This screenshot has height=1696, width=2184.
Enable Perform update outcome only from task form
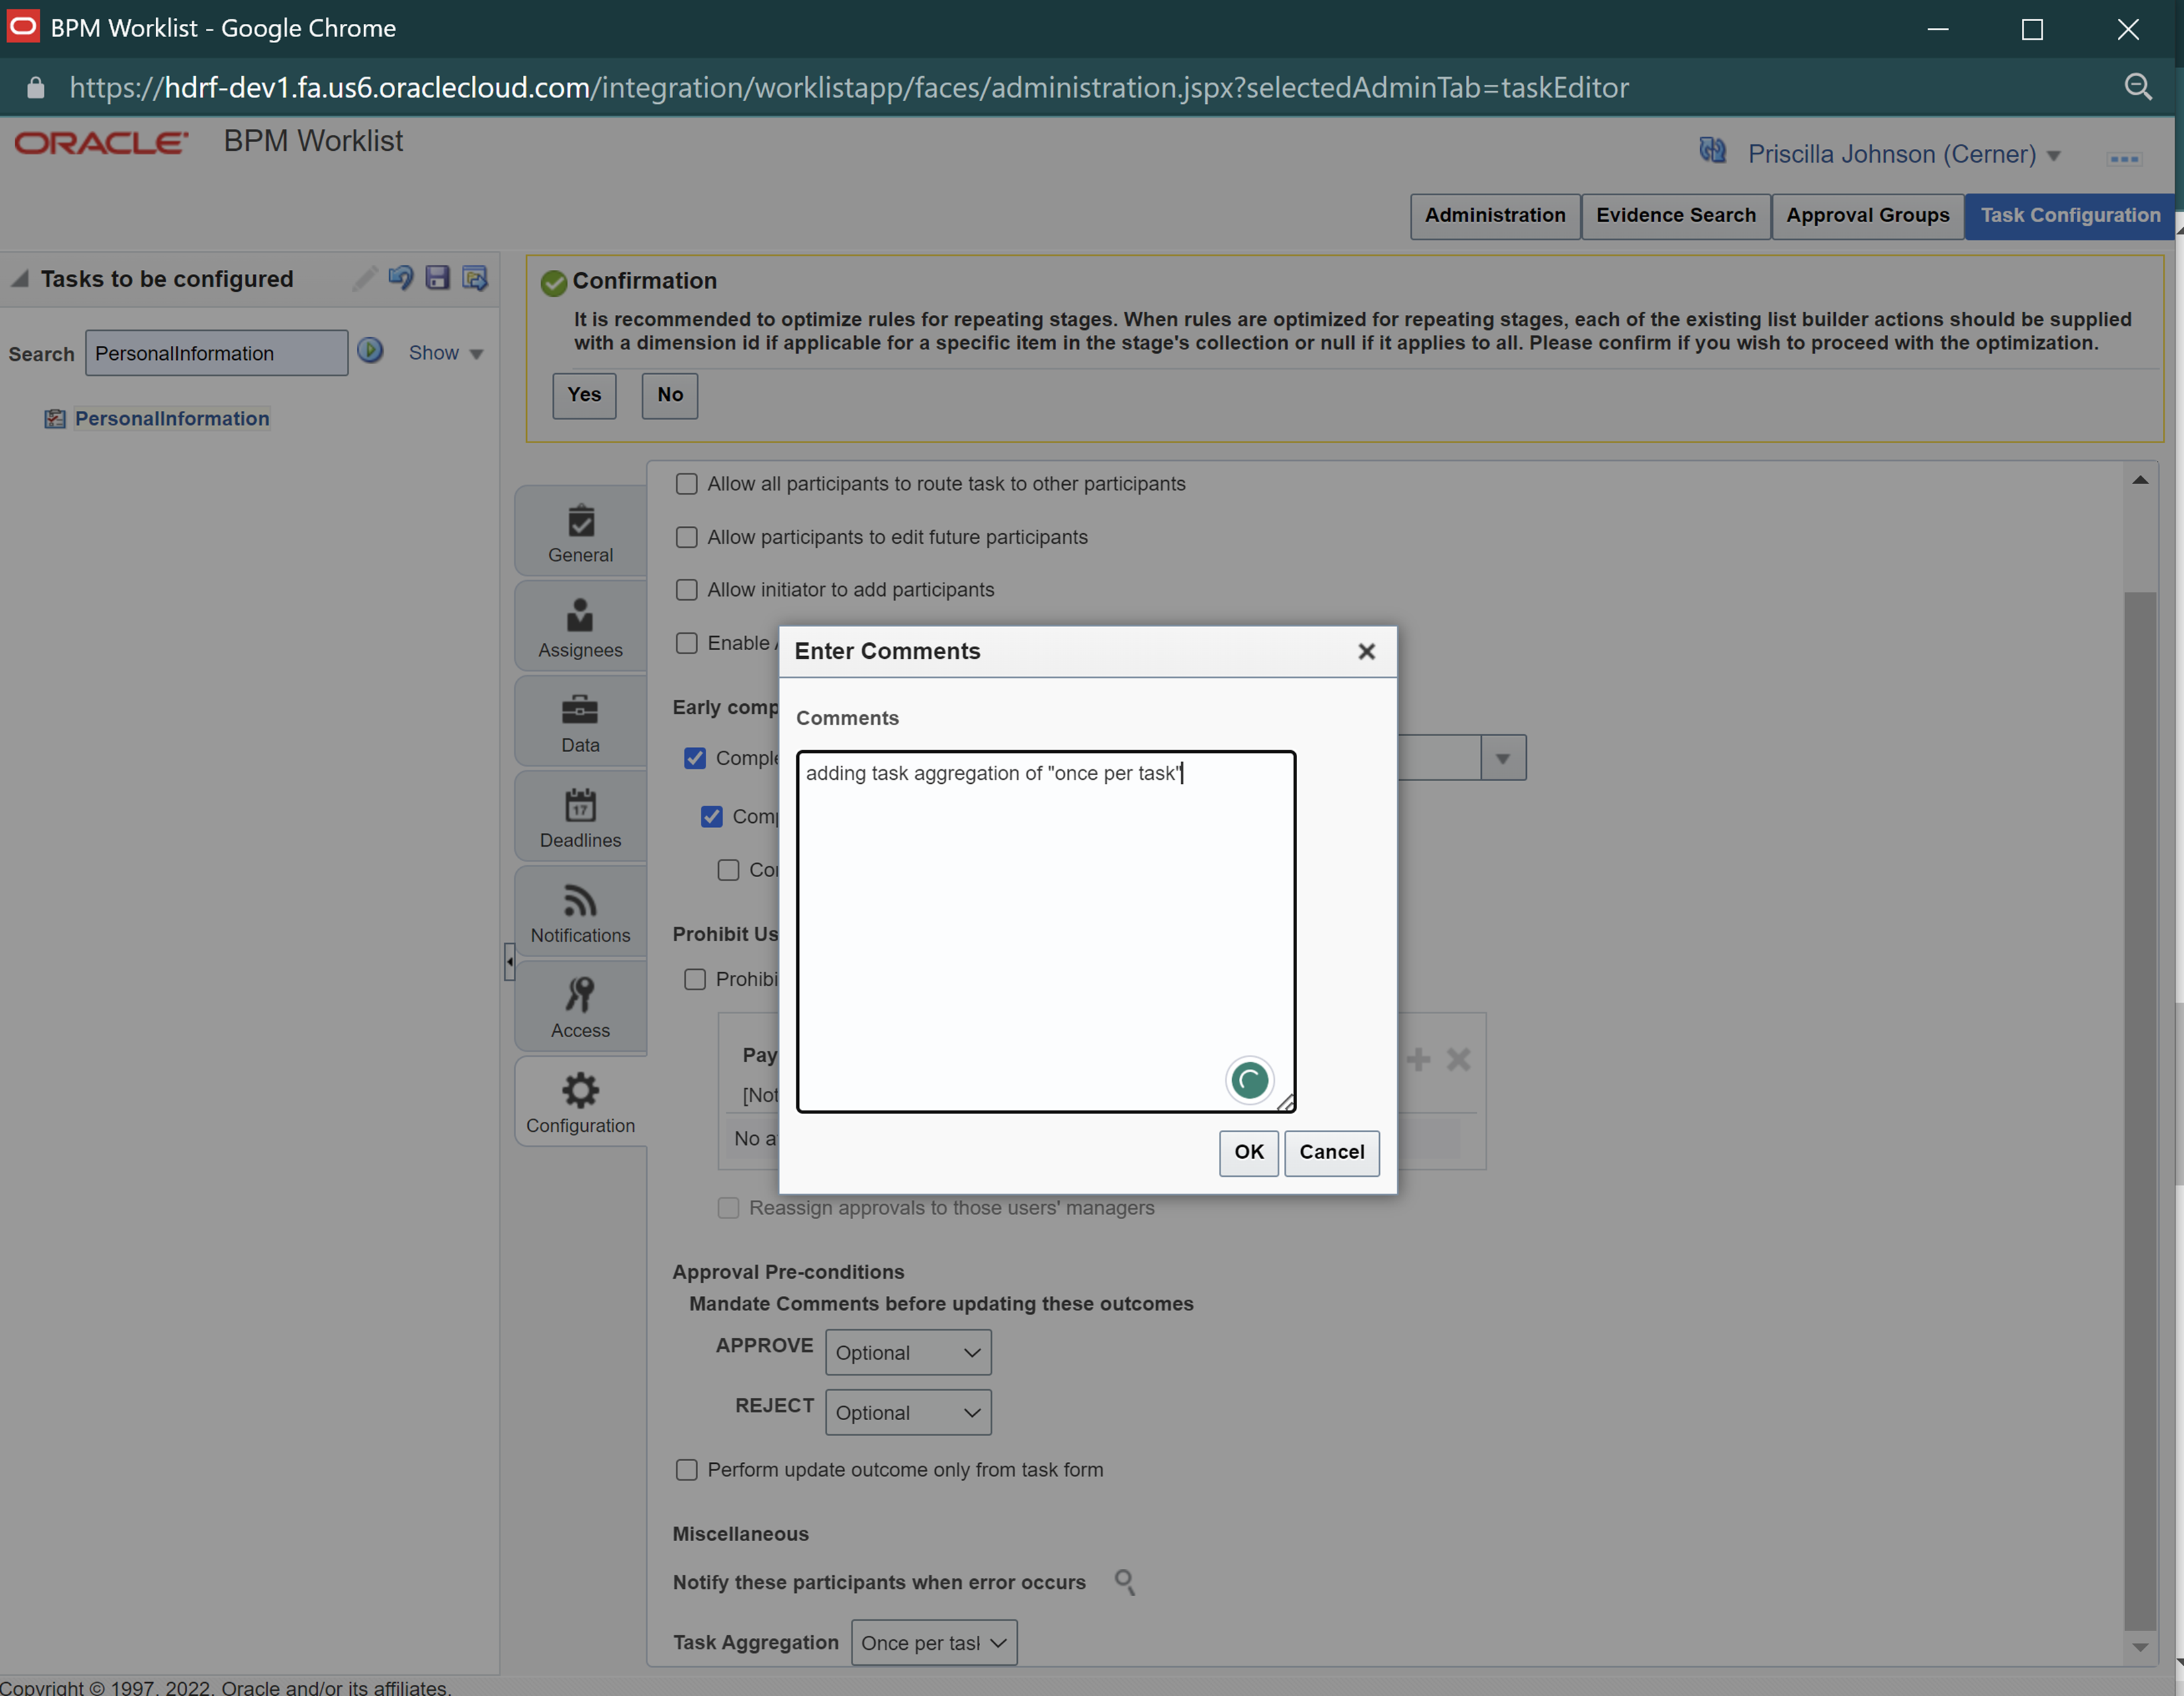[x=686, y=1469]
